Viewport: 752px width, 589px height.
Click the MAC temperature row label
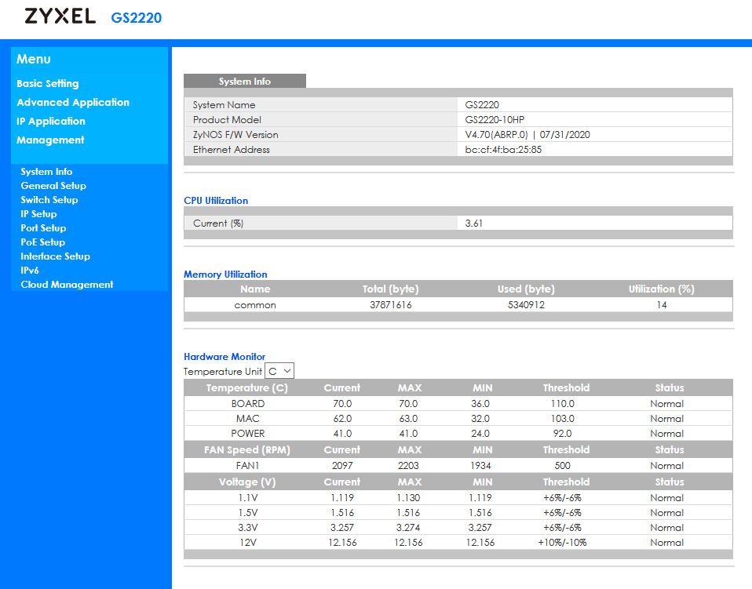click(247, 418)
